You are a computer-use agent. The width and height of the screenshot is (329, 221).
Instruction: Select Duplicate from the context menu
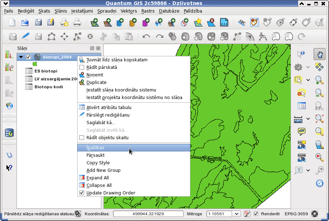pyautogui.click(x=134, y=83)
